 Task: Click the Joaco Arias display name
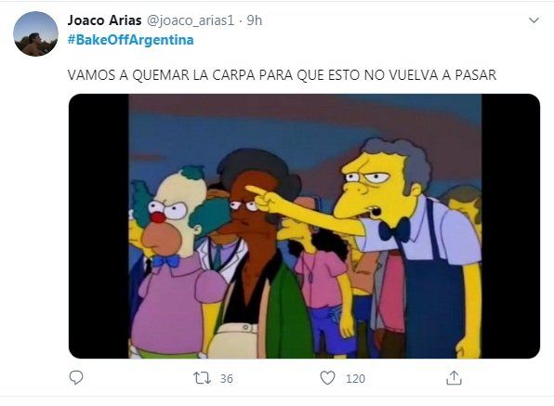coord(105,20)
